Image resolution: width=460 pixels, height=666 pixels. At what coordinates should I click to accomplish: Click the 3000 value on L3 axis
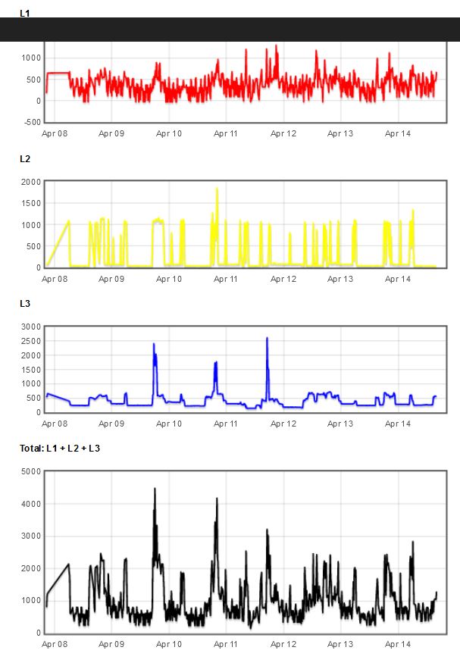pyautogui.click(x=31, y=327)
